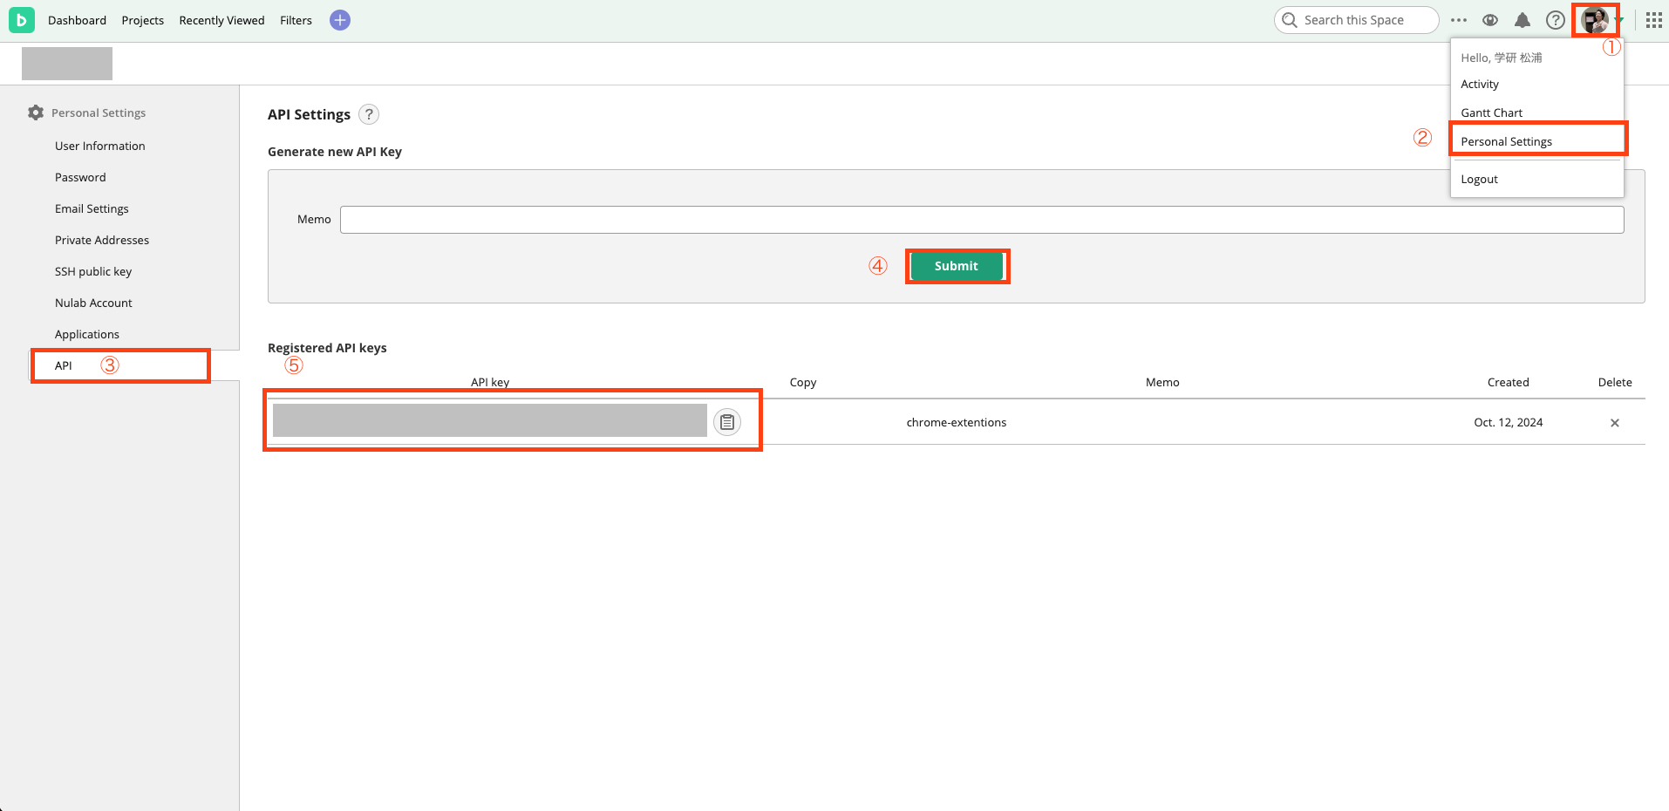1669x811 pixels.
Task: Click the Personal Settings gear icon
Action: point(35,112)
